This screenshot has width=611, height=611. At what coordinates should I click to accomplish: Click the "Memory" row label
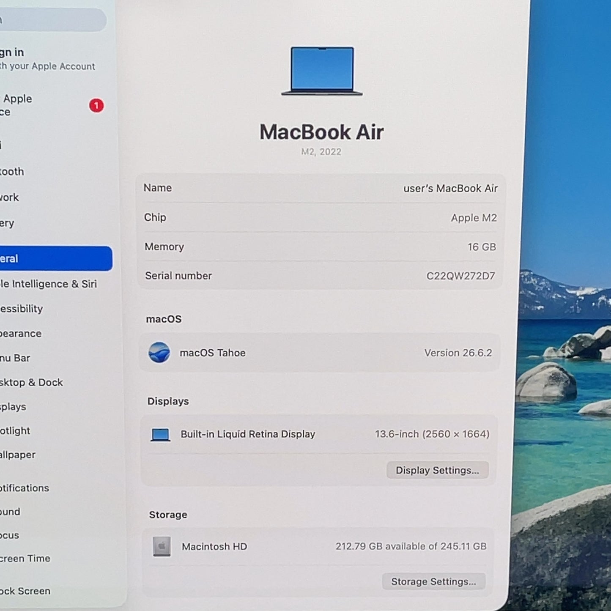point(164,247)
